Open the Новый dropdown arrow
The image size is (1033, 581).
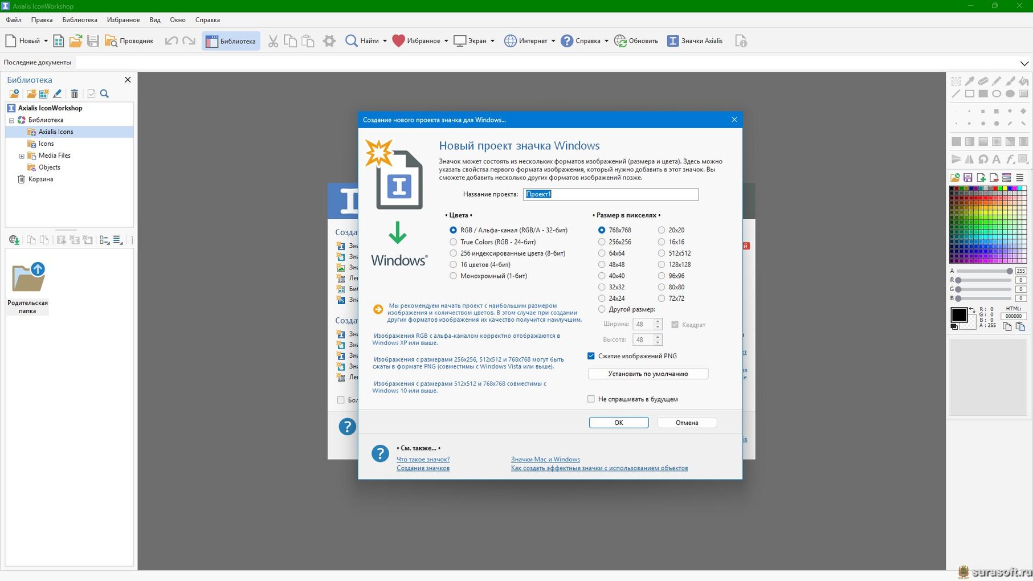pyautogui.click(x=46, y=41)
